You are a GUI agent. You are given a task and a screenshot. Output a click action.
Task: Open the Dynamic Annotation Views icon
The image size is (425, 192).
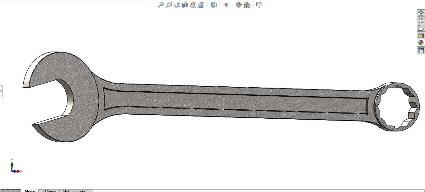(x=193, y=5)
